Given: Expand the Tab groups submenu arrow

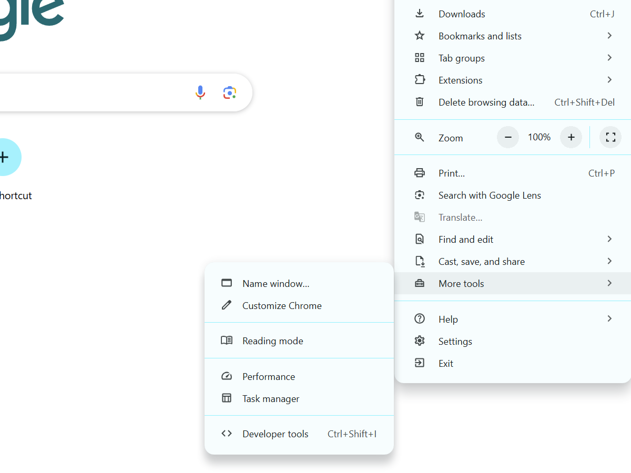Looking at the screenshot, I should pos(609,58).
